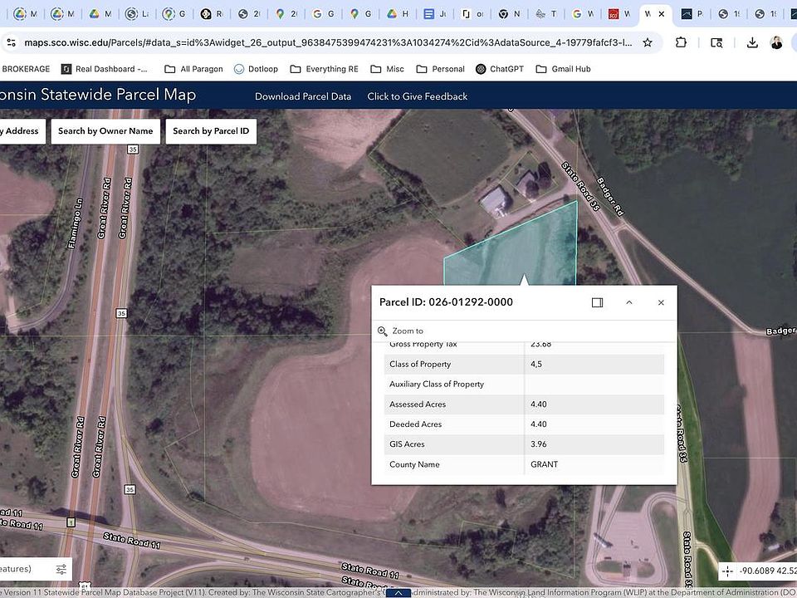
Task: Open browser downloads icon
Action: point(752,42)
